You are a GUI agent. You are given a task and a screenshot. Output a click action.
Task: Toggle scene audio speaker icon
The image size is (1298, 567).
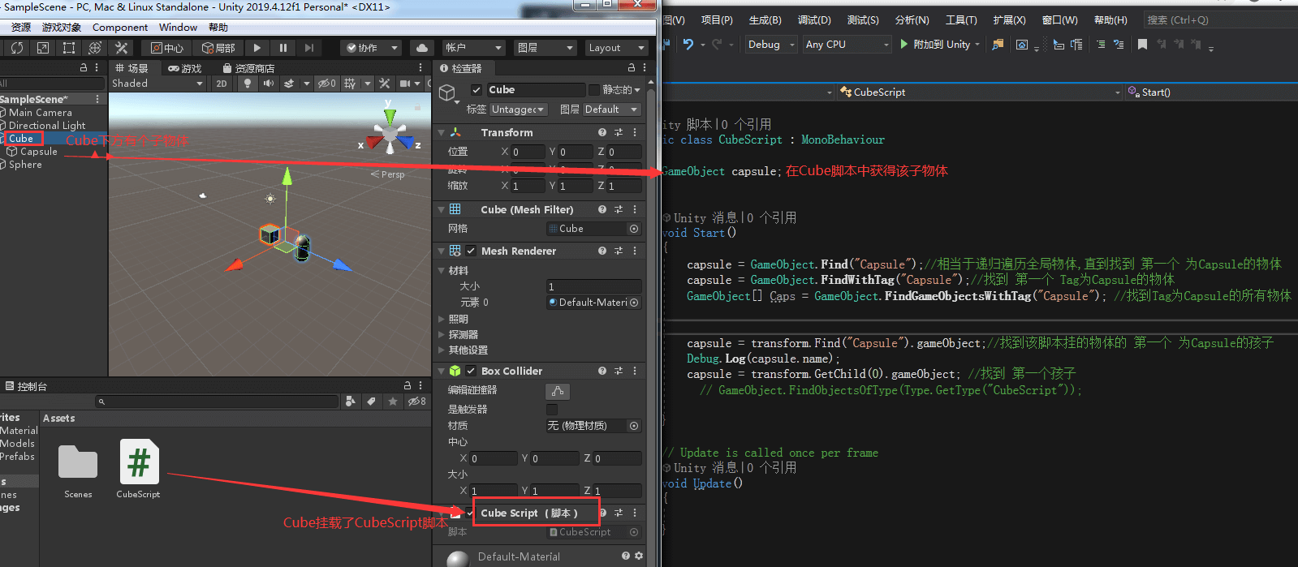tap(269, 84)
